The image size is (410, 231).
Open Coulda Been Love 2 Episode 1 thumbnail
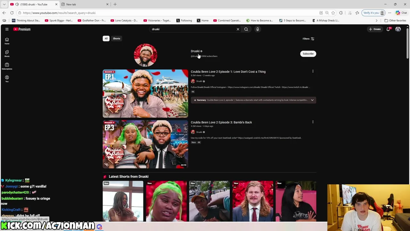145,93
